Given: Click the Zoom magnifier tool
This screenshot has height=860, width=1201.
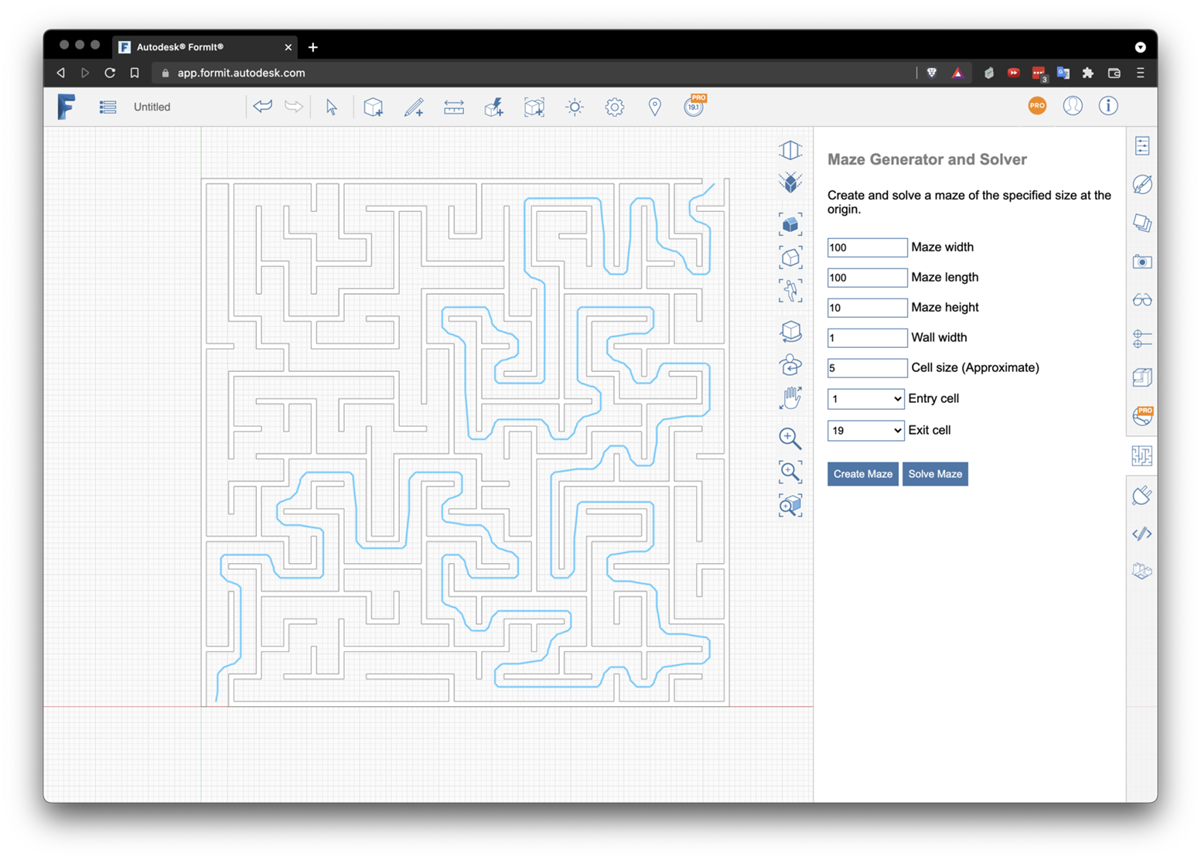Looking at the screenshot, I should [x=790, y=439].
